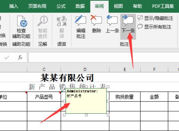The width and height of the screenshot is (179, 131).
Task: Click the 新产品销售统计表 subtitle
Action: tap(68, 87)
